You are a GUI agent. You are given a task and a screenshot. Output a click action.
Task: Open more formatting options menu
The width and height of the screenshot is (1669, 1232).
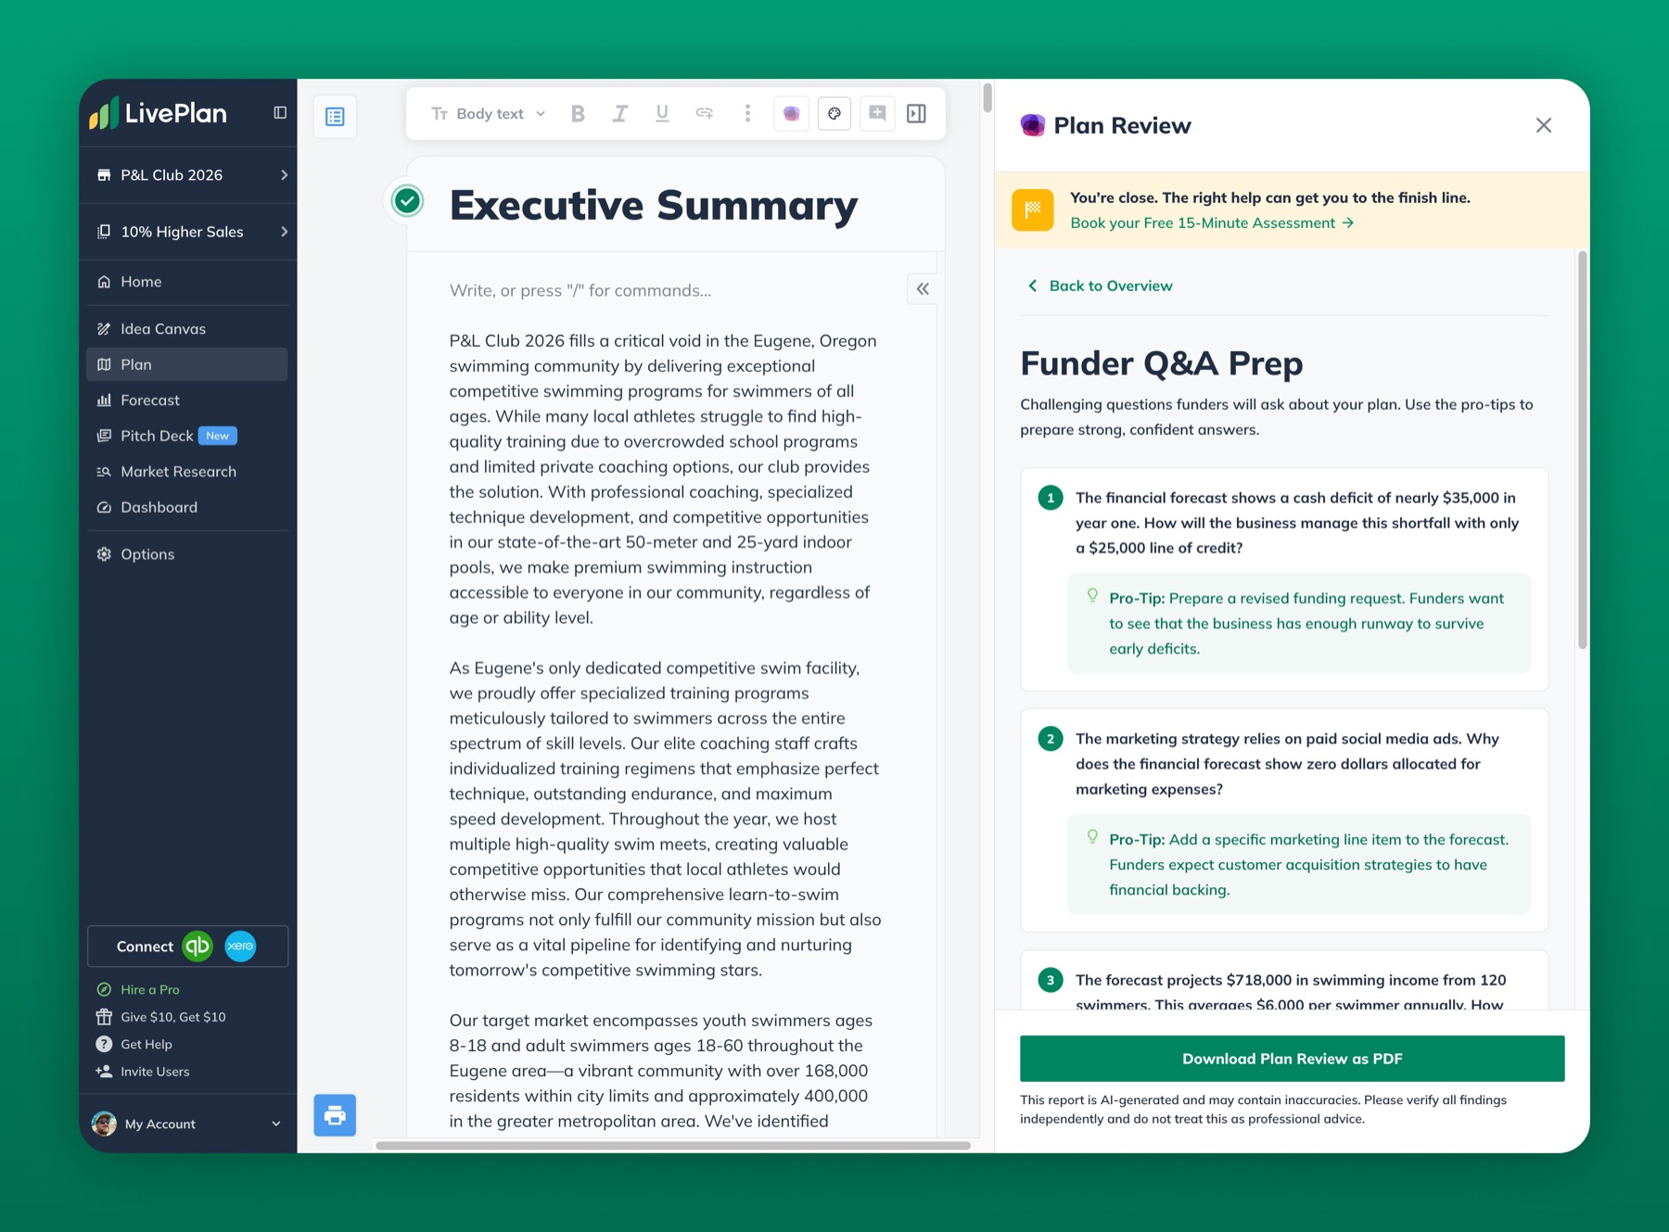pyautogui.click(x=747, y=113)
